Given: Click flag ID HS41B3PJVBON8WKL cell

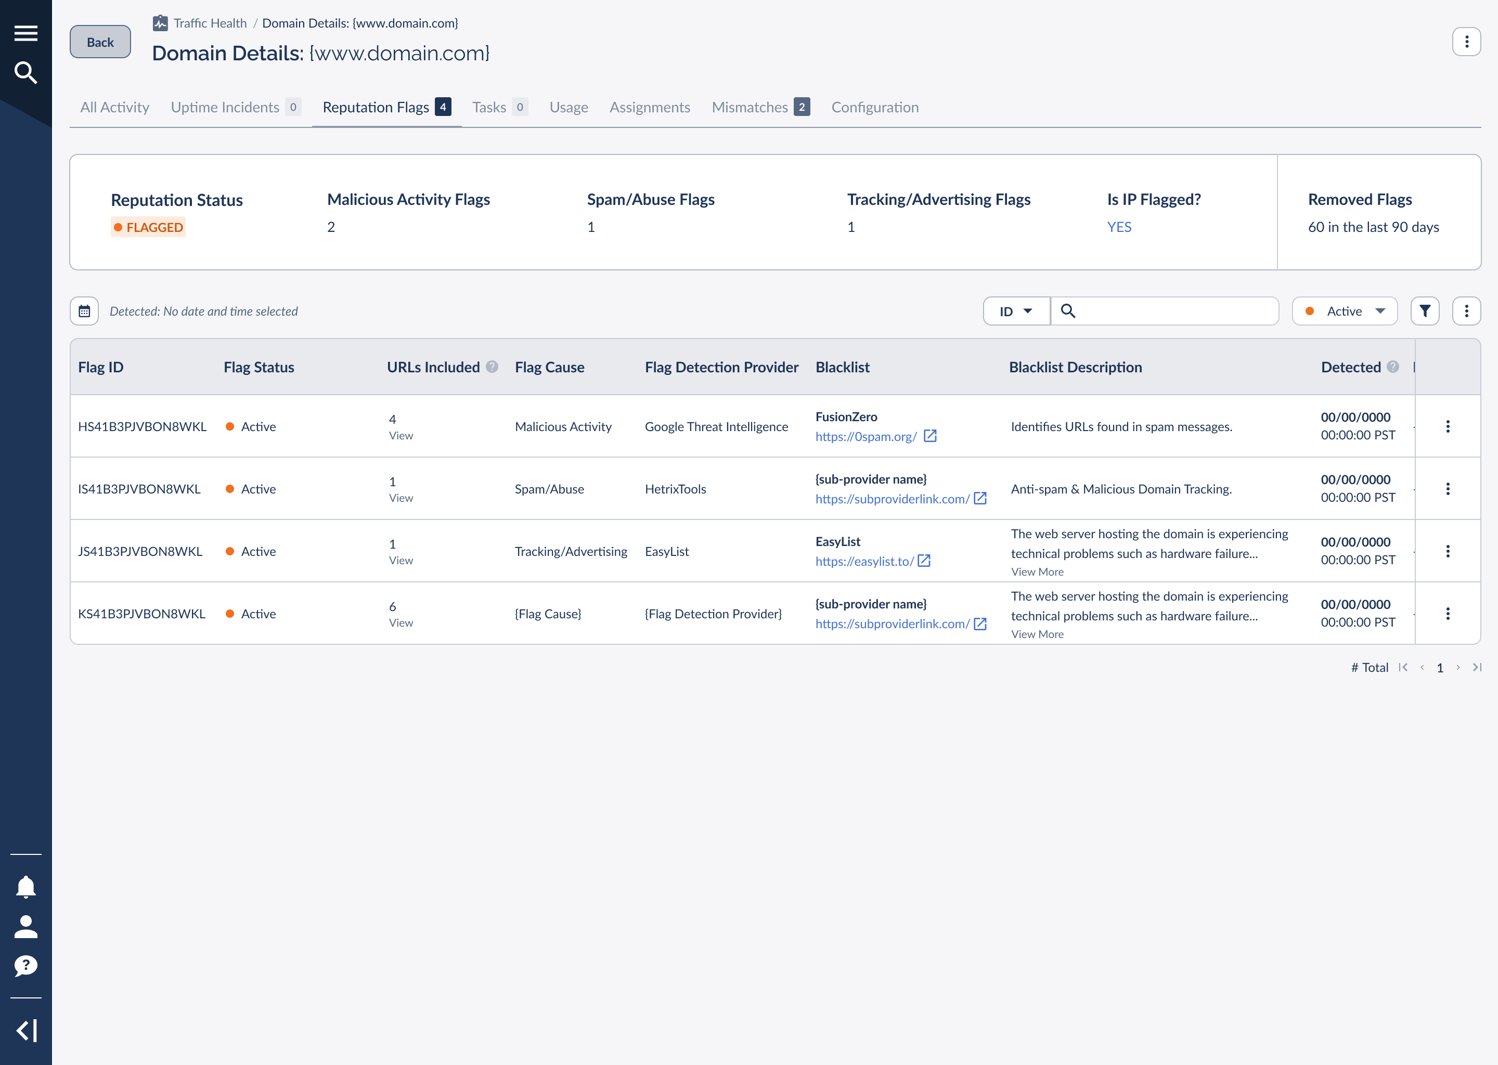Looking at the screenshot, I should (x=143, y=426).
